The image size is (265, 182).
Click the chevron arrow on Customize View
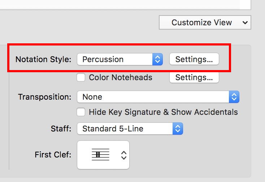pyautogui.click(x=245, y=23)
